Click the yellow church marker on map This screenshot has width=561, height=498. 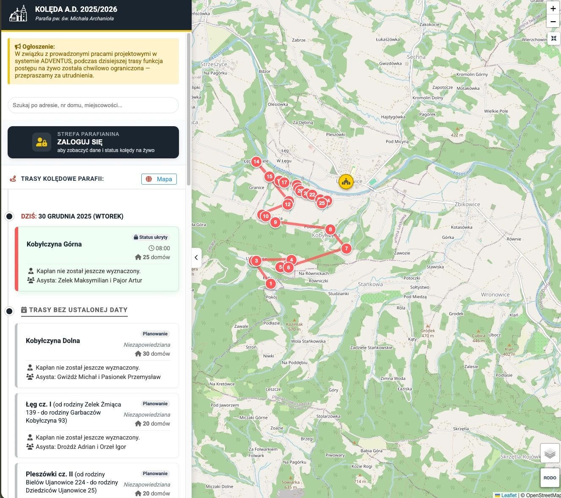pyautogui.click(x=346, y=182)
